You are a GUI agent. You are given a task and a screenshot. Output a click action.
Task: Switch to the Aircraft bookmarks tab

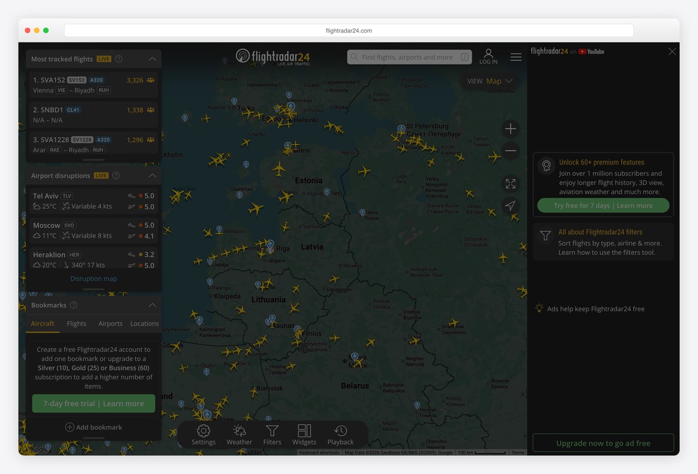click(42, 323)
